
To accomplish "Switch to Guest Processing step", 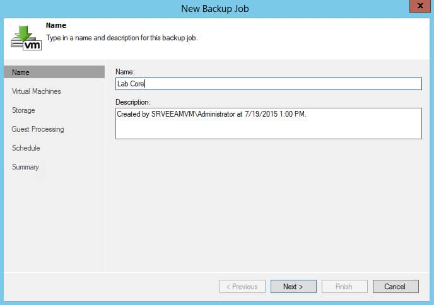I will pyautogui.click(x=38, y=129).
